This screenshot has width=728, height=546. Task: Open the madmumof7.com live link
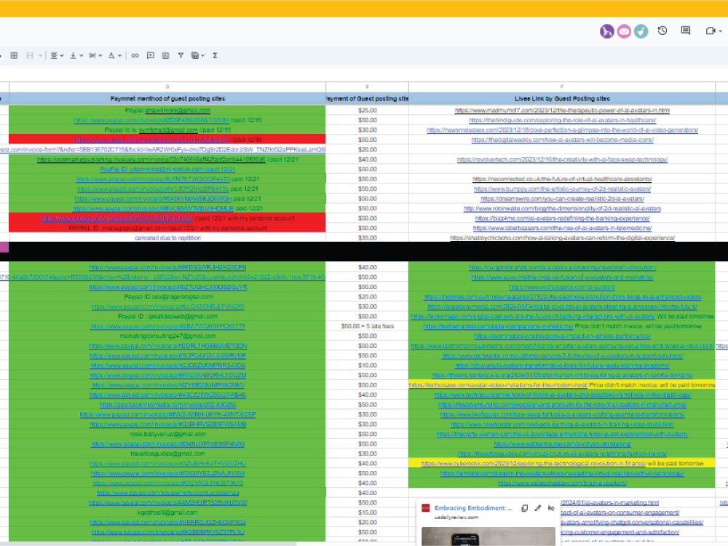[x=562, y=110]
